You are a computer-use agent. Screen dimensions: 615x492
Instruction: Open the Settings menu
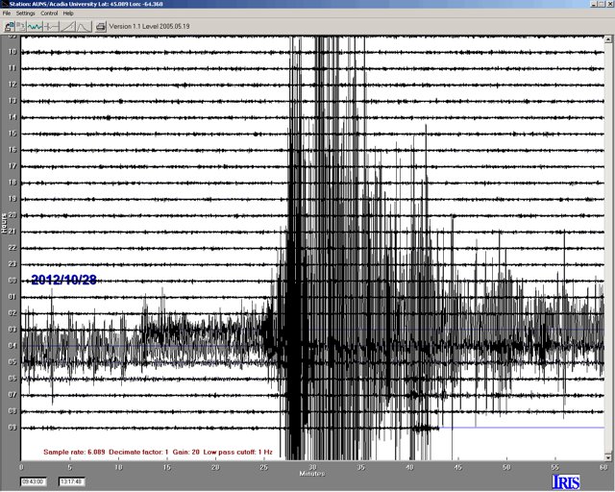click(25, 13)
